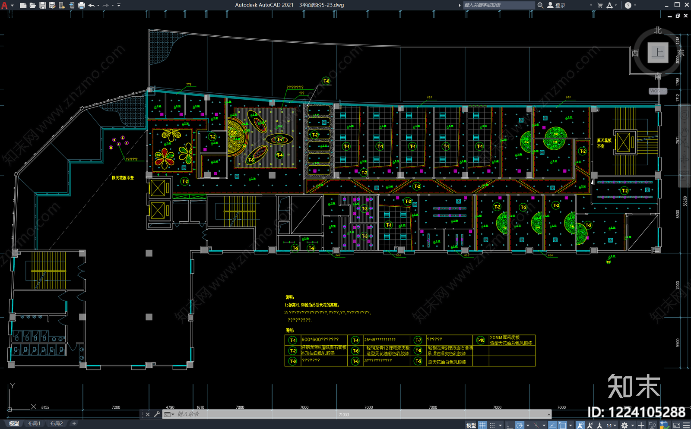
Task: Click the search magnifier icon
Action: click(x=540, y=5)
